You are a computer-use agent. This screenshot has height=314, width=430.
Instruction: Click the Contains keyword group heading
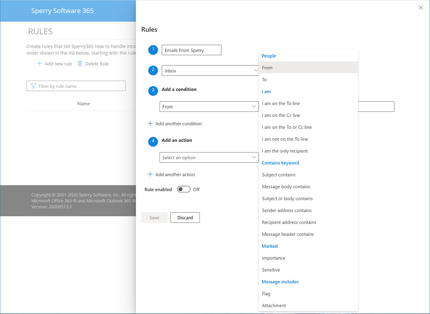pyautogui.click(x=280, y=163)
